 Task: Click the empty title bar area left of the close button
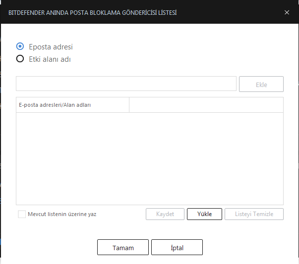(228, 12)
